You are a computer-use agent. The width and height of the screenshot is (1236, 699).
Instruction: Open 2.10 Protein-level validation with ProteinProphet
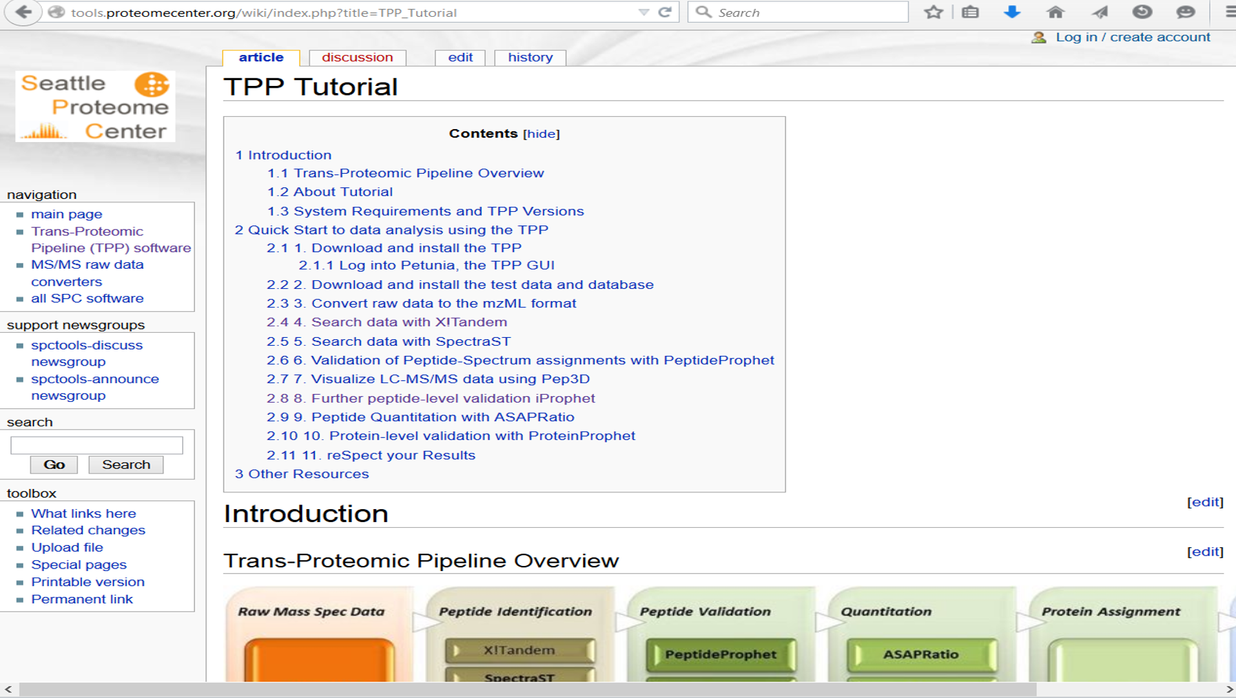[451, 436]
